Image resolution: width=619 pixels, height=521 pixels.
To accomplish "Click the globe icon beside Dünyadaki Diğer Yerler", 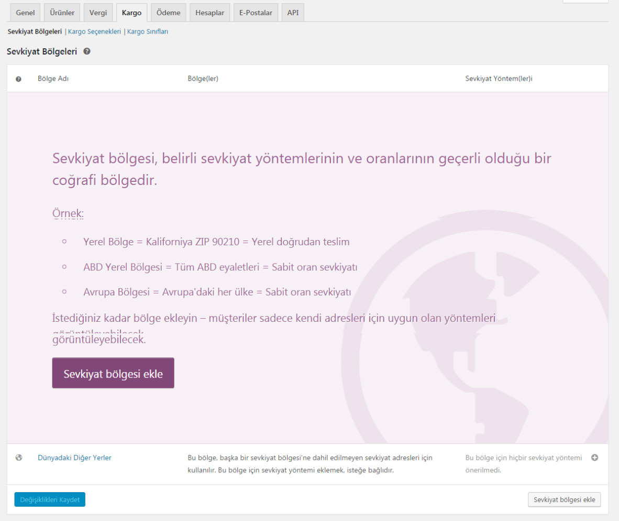I will pos(18,458).
